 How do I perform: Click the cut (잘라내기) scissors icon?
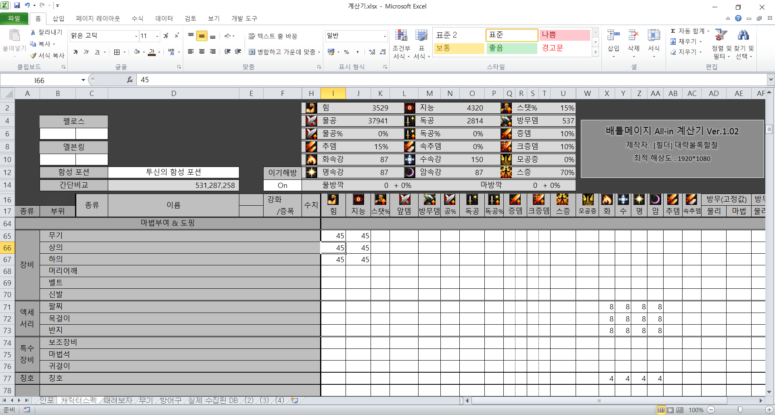(33, 32)
